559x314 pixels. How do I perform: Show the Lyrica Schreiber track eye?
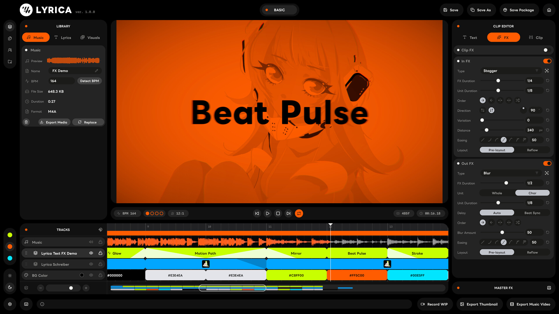point(91,264)
